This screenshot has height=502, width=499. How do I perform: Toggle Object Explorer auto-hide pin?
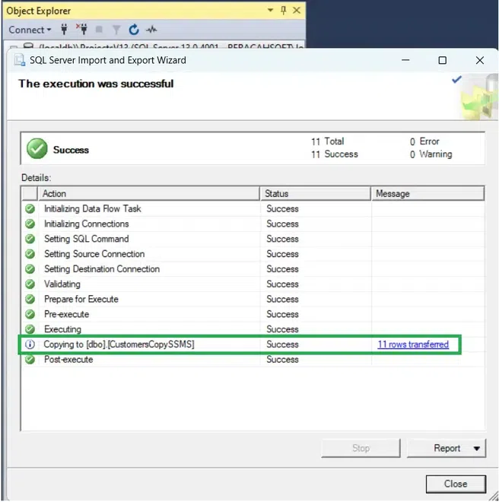point(283,10)
